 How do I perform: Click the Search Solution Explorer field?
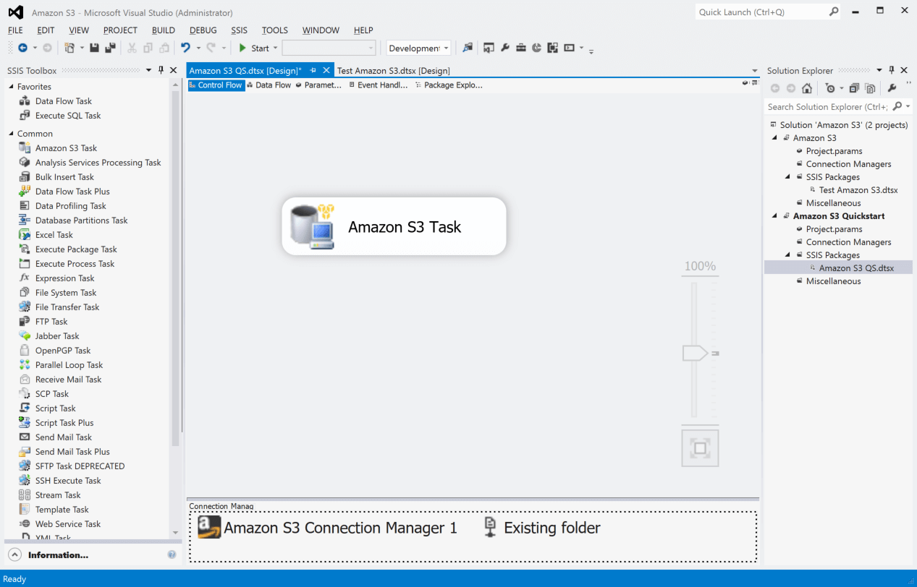point(828,106)
